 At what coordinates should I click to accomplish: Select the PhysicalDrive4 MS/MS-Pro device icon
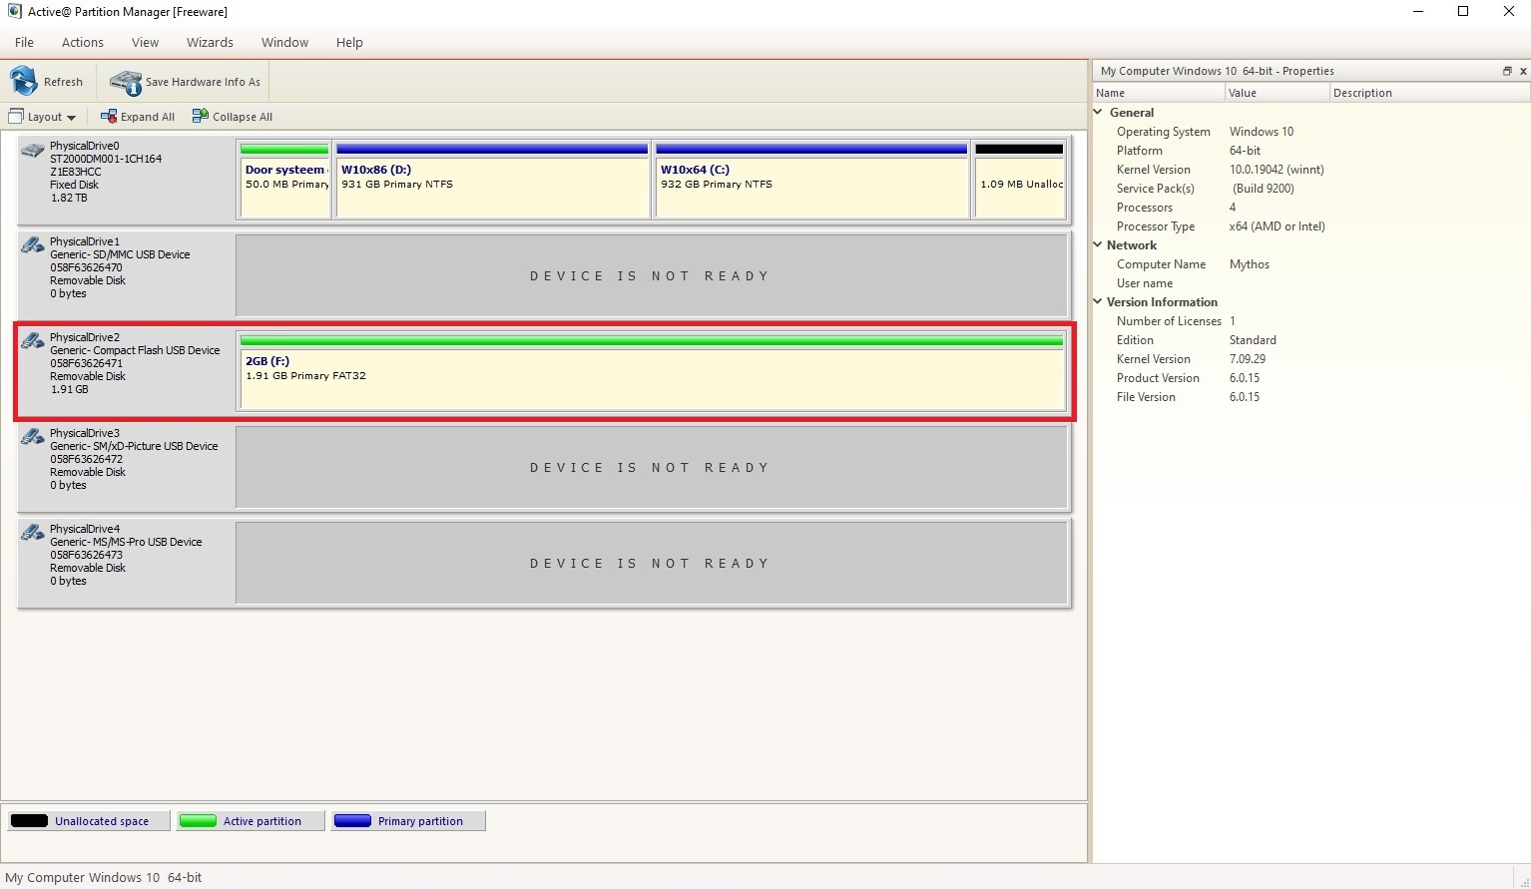33,533
